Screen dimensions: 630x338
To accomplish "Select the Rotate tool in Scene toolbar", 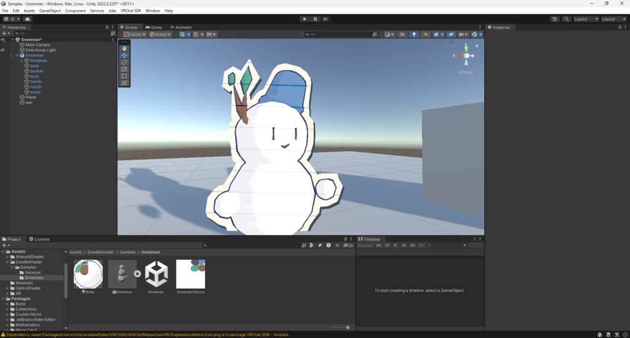I will (124, 62).
